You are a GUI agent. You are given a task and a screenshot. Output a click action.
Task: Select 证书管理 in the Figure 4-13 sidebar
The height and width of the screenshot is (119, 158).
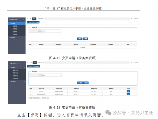pos(15,78)
